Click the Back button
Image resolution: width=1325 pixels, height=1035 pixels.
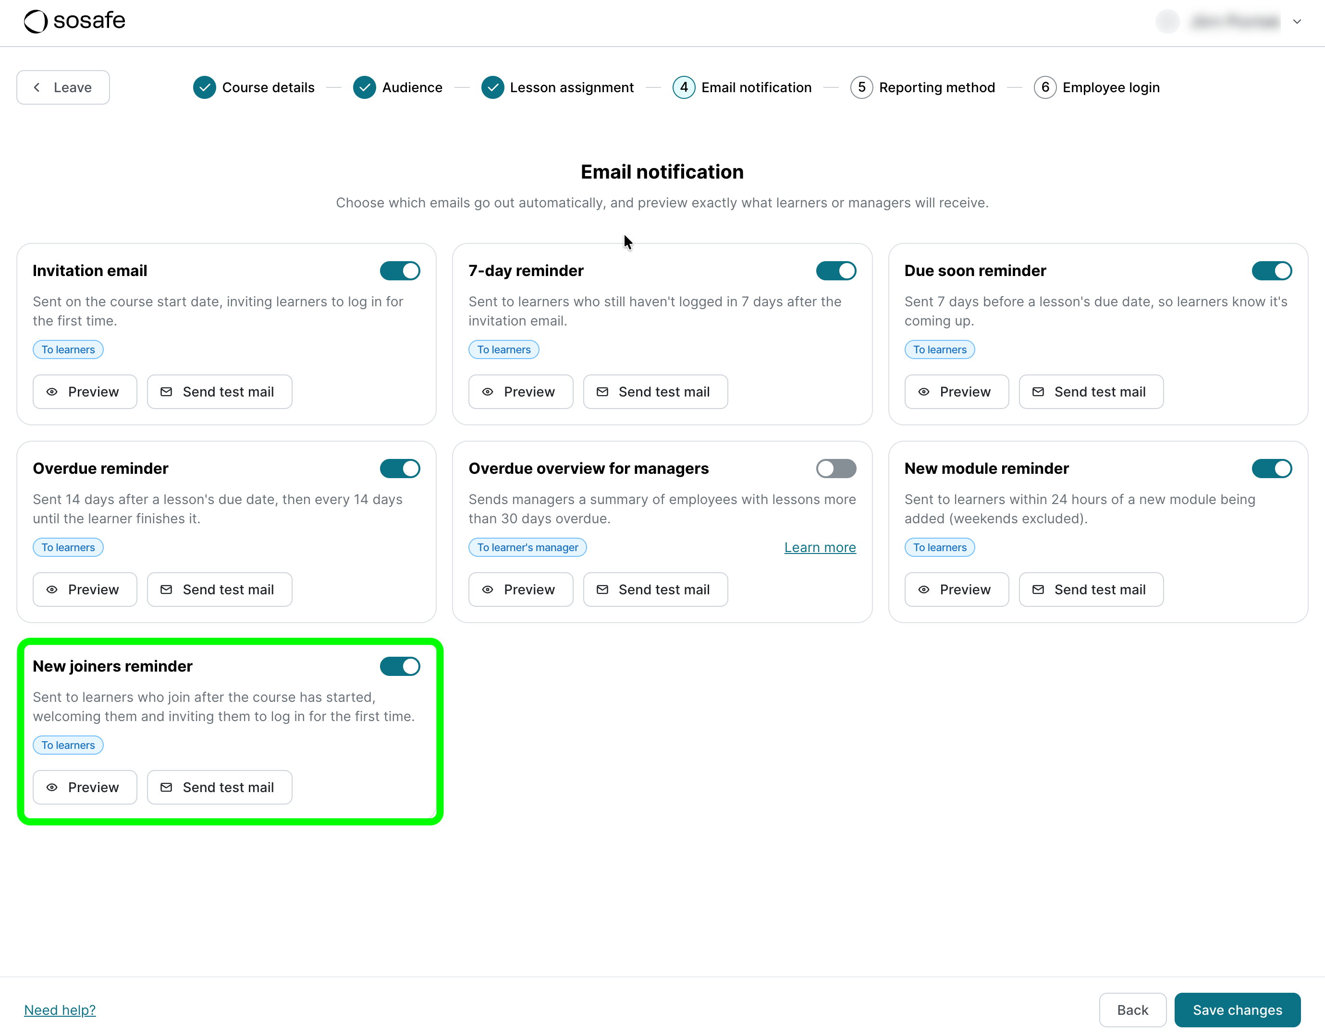[x=1133, y=1010]
